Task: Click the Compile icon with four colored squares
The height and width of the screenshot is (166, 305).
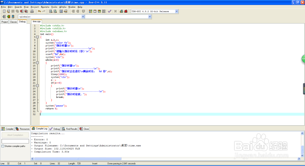Action: tap(91, 11)
